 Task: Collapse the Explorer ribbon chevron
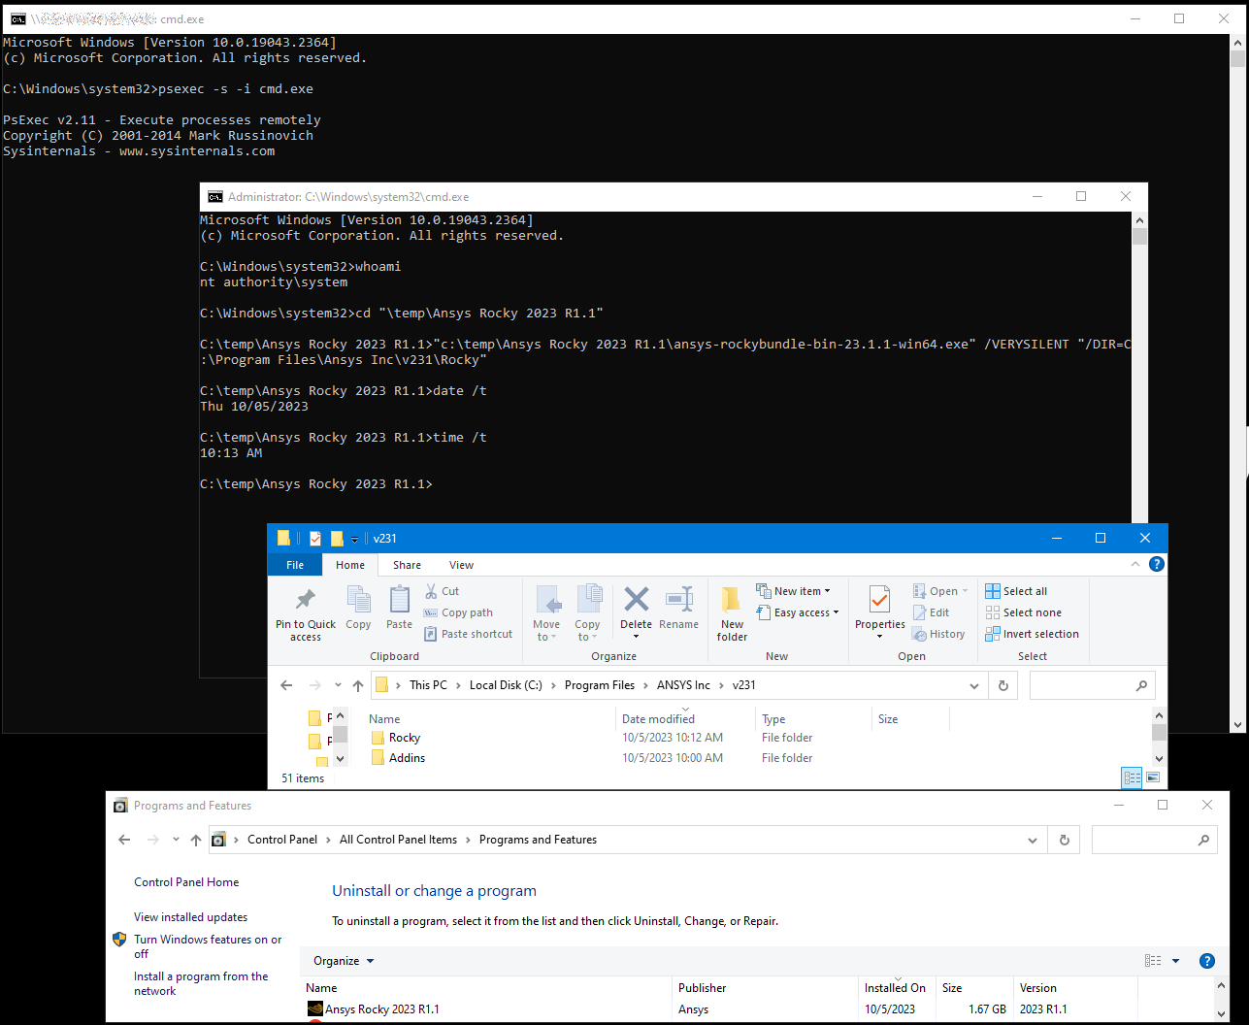[1135, 564]
